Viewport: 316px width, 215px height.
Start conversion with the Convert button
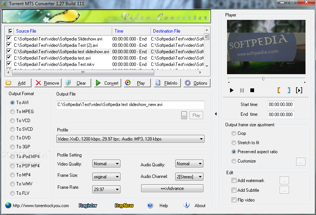point(107,83)
